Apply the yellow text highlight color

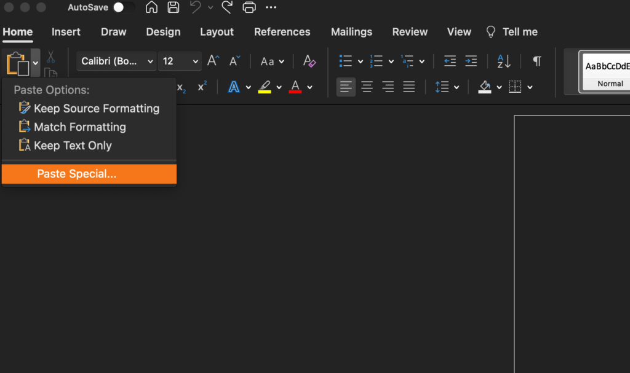tap(265, 87)
